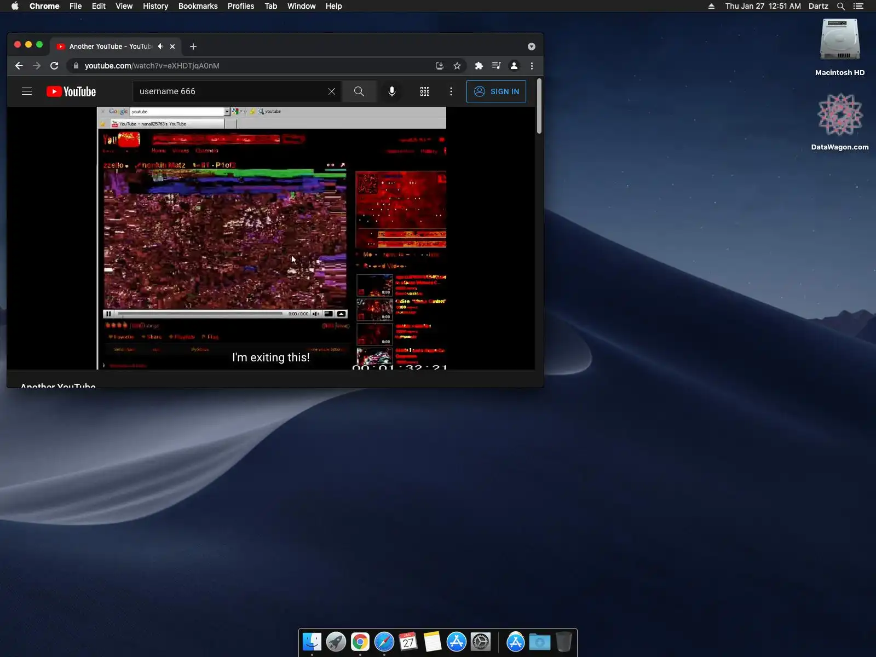Open the Edit menu
The width and height of the screenshot is (876, 657).
pyautogui.click(x=99, y=6)
